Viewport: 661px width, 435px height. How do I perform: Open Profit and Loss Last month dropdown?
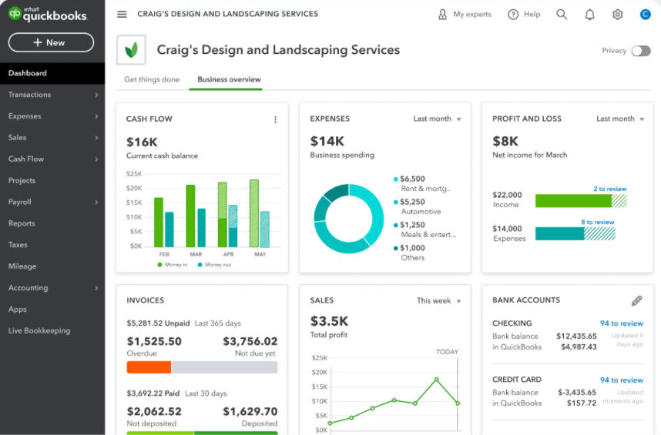620,119
